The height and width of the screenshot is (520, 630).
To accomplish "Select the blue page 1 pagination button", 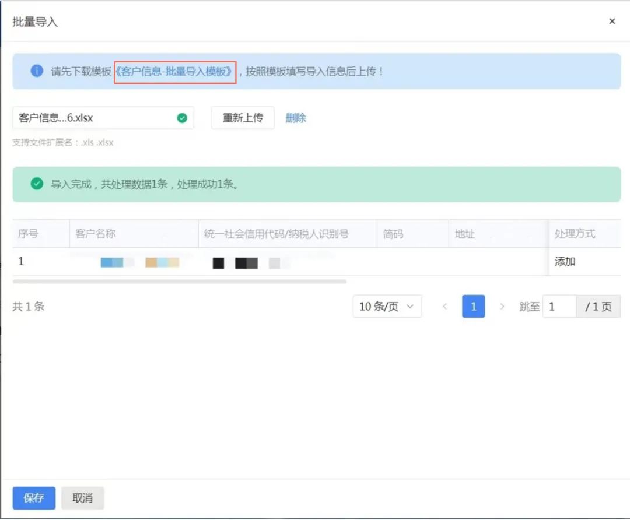I will click(473, 306).
